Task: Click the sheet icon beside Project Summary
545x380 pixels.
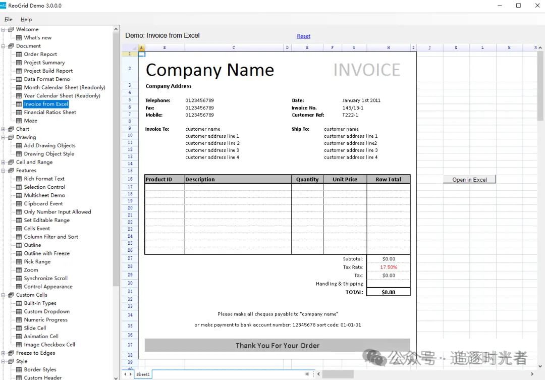Action: point(19,63)
